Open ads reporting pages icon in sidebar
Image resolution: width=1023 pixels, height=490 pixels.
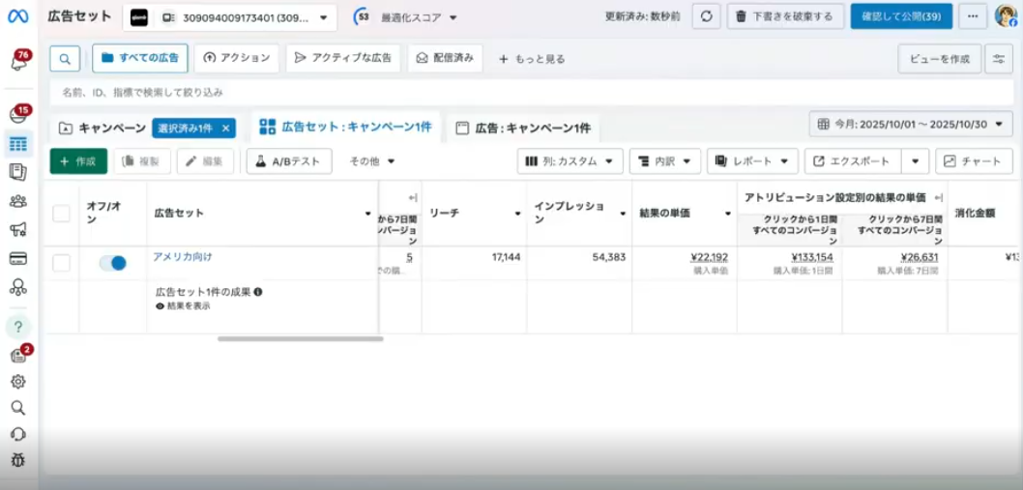[18, 172]
